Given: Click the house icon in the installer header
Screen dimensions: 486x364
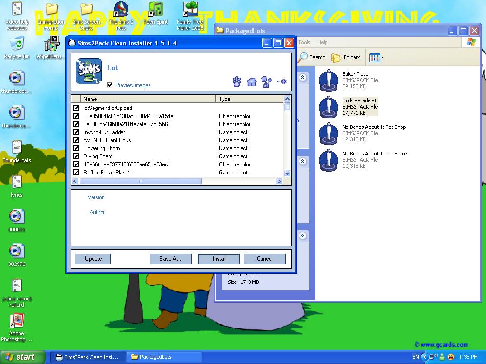Looking at the screenshot, I should coord(252,82).
